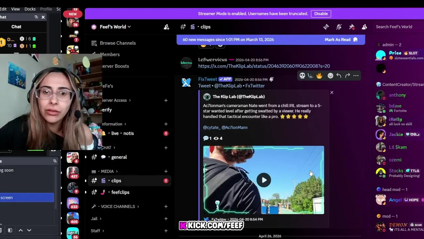
Task: Open the Members page
Action: click(110, 54)
